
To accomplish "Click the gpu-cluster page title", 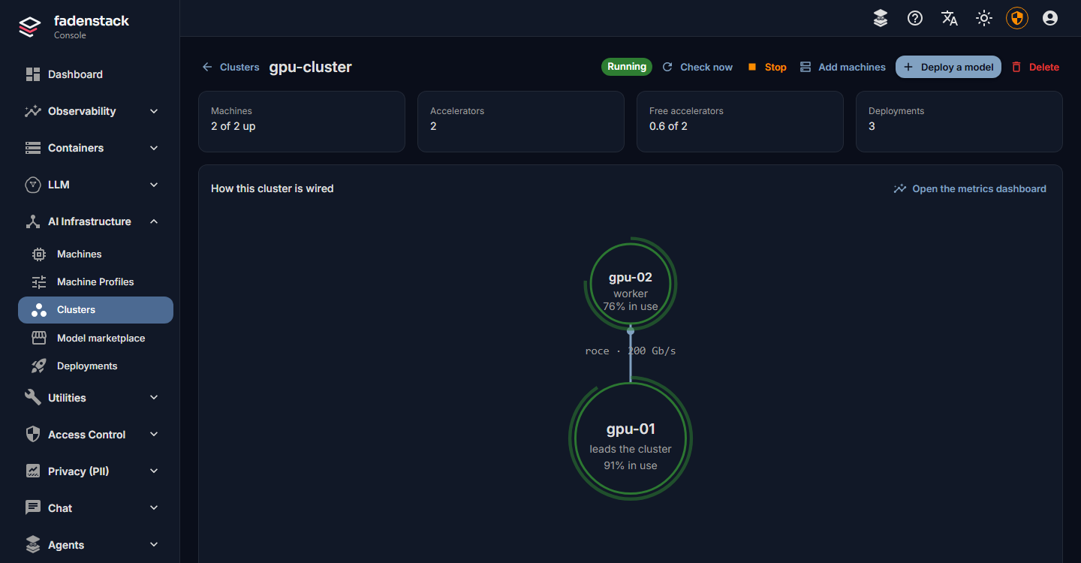I will coord(311,67).
